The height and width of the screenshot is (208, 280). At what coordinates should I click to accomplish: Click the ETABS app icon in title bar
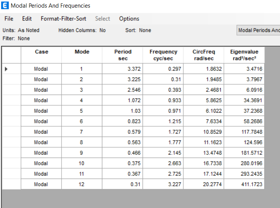pyautogui.click(x=5, y=5)
